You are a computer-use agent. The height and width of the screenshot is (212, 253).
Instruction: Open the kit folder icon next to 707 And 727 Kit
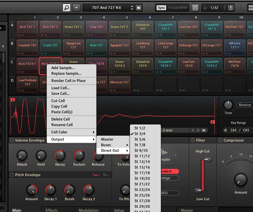[x=139, y=8]
